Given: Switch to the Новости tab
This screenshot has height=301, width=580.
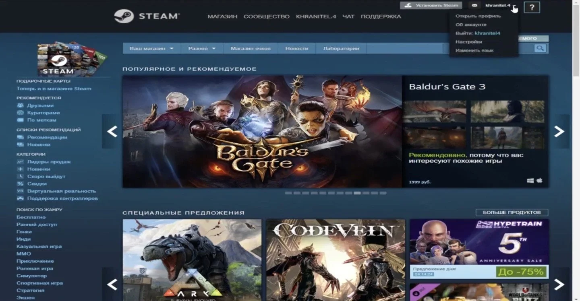Looking at the screenshot, I should [x=297, y=48].
